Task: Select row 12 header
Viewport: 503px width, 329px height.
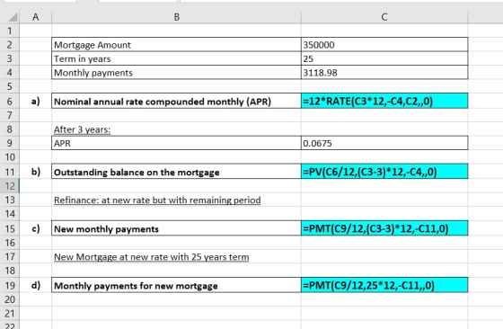Action: 10,186
